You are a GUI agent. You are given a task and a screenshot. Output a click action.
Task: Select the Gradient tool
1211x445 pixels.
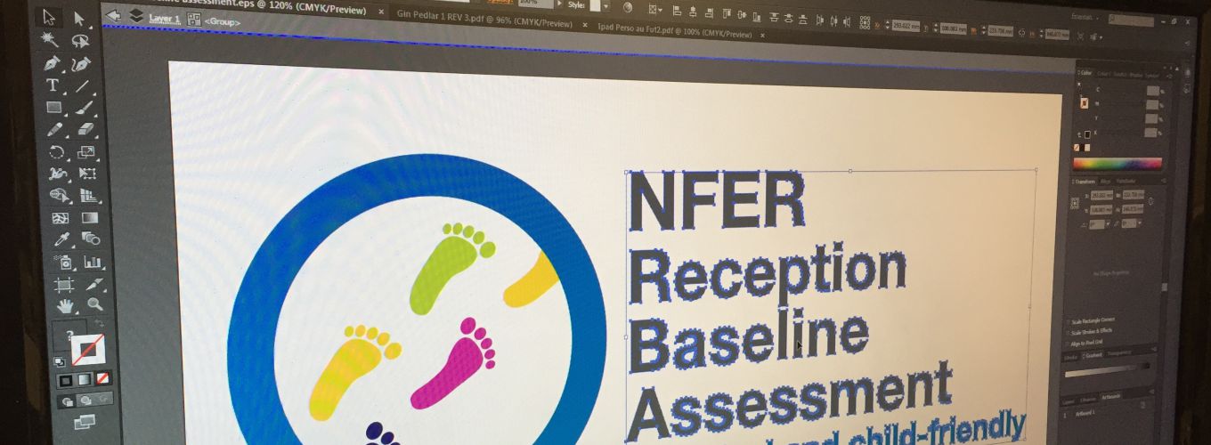[90, 218]
